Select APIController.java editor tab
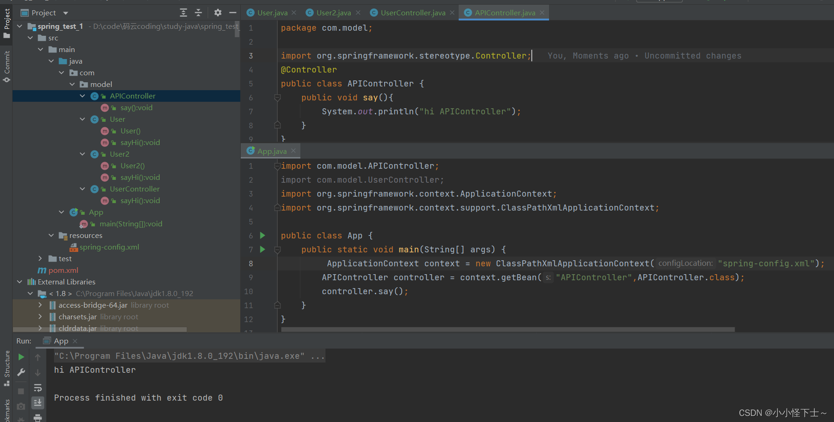The height and width of the screenshot is (422, 834). tap(505, 13)
